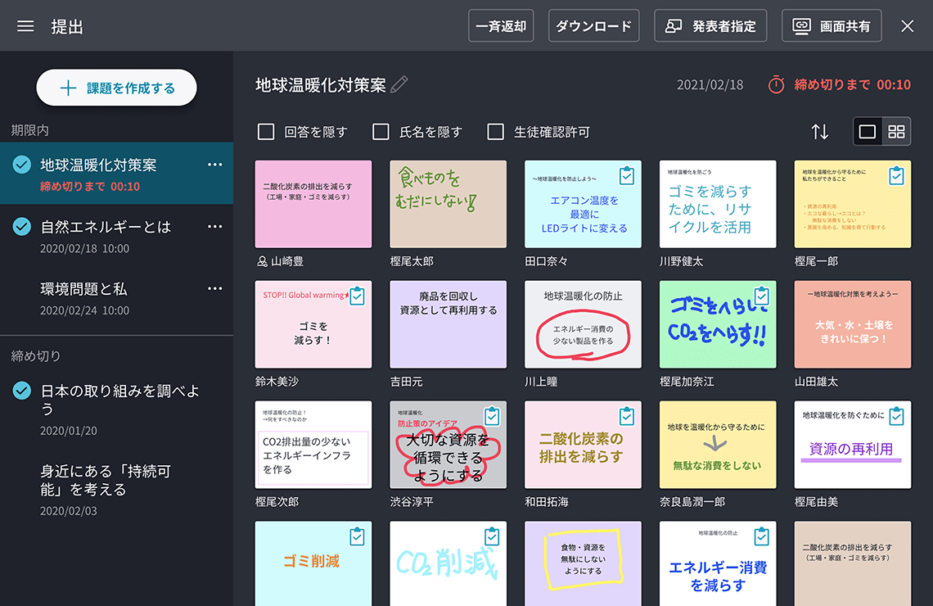Viewport: 933px width, 606px height.
Task: Switch to grid view icon
Action: pyautogui.click(x=896, y=132)
